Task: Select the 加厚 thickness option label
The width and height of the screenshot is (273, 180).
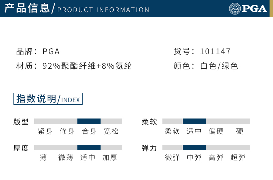Action: [x=110, y=158]
